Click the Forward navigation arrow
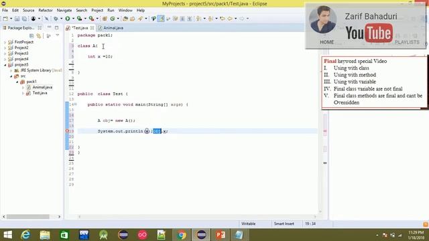The image size is (429, 241). pos(242,19)
